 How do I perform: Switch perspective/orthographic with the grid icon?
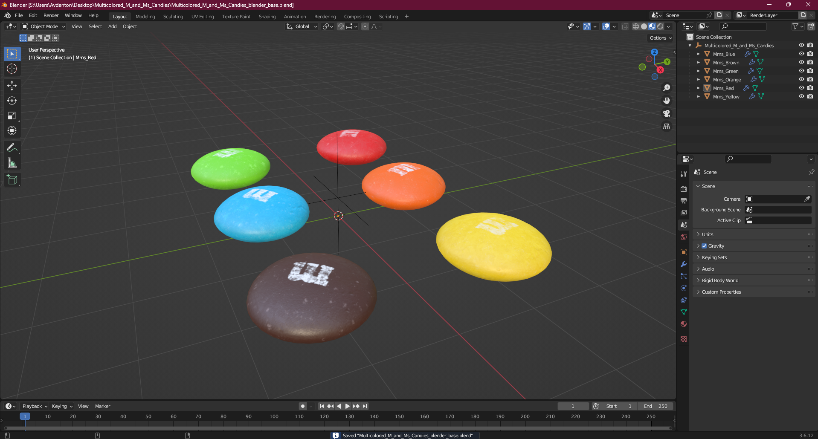[x=667, y=127]
